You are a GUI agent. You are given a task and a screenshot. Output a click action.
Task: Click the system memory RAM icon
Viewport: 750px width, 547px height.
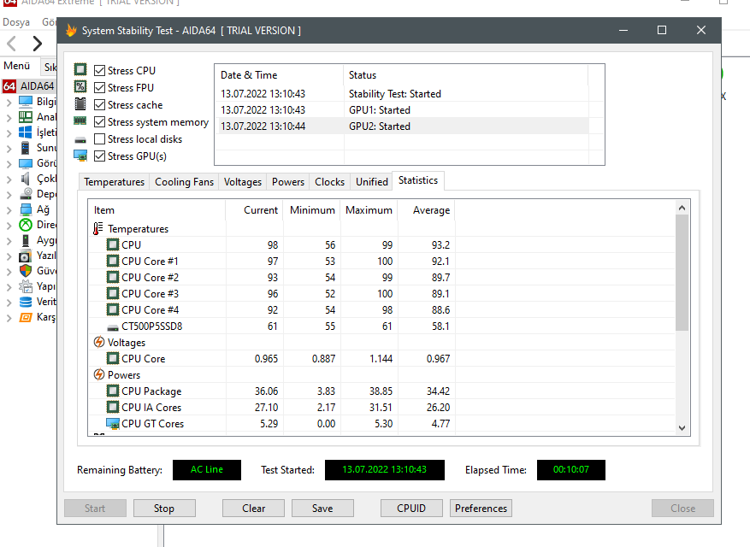tap(80, 121)
